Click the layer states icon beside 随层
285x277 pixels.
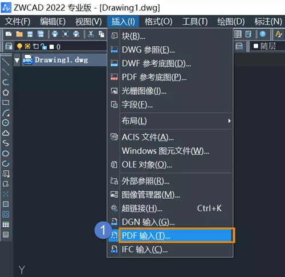[x=239, y=46]
